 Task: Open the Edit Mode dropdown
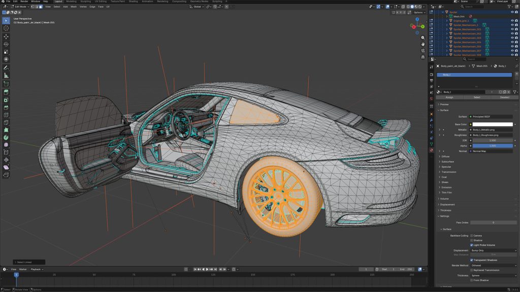click(20, 7)
